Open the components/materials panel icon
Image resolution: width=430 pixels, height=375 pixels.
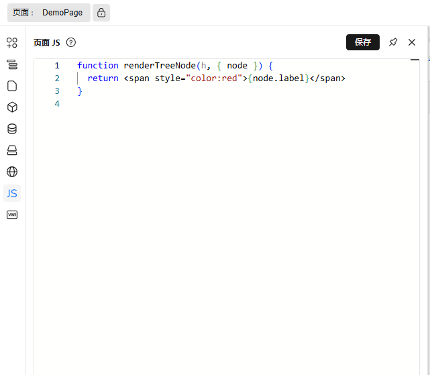(x=12, y=43)
